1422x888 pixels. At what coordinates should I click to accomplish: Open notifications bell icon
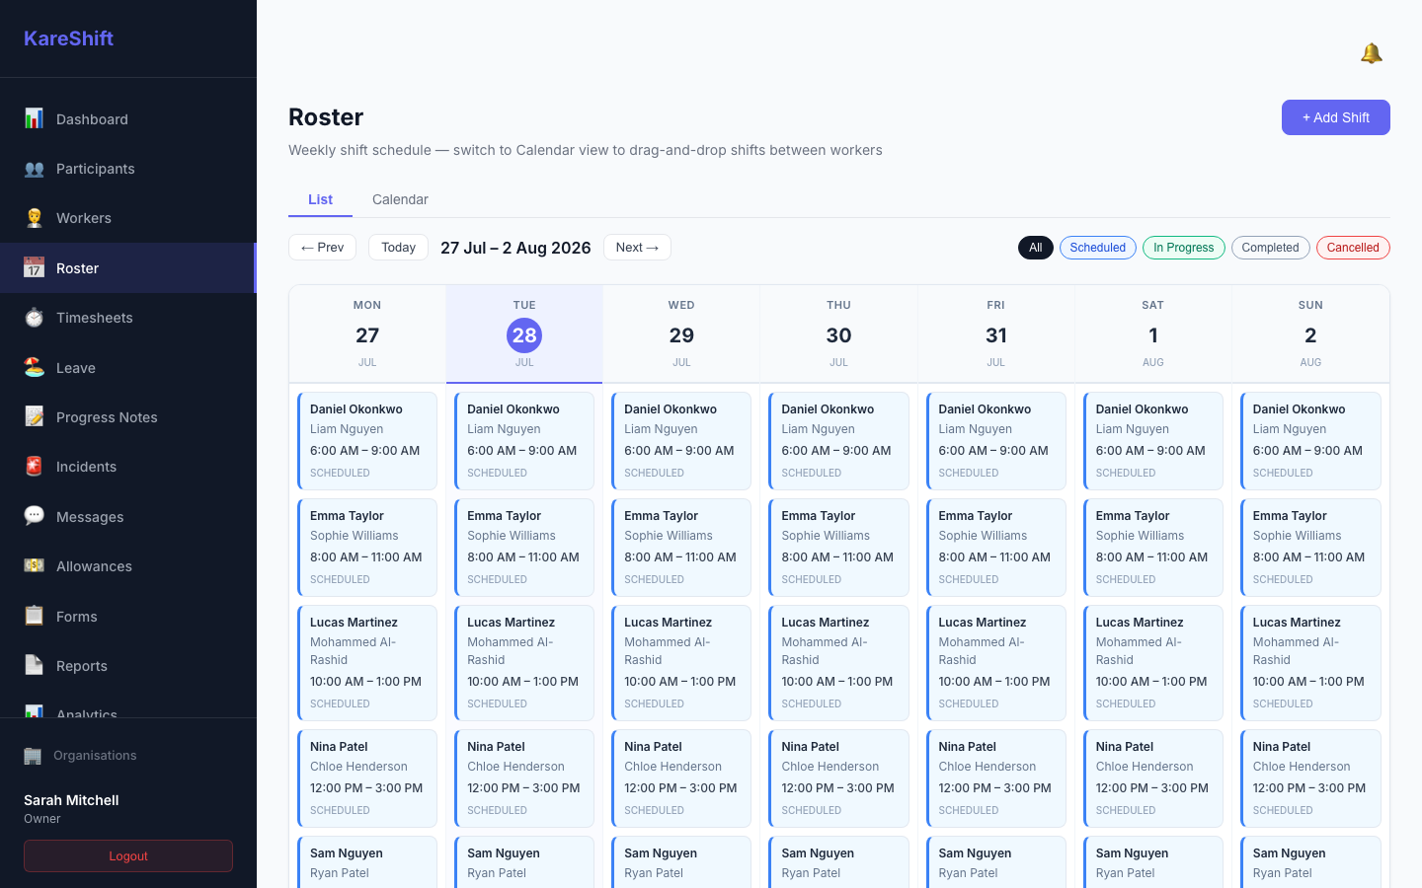pyautogui.click(x=1371, y=53)
